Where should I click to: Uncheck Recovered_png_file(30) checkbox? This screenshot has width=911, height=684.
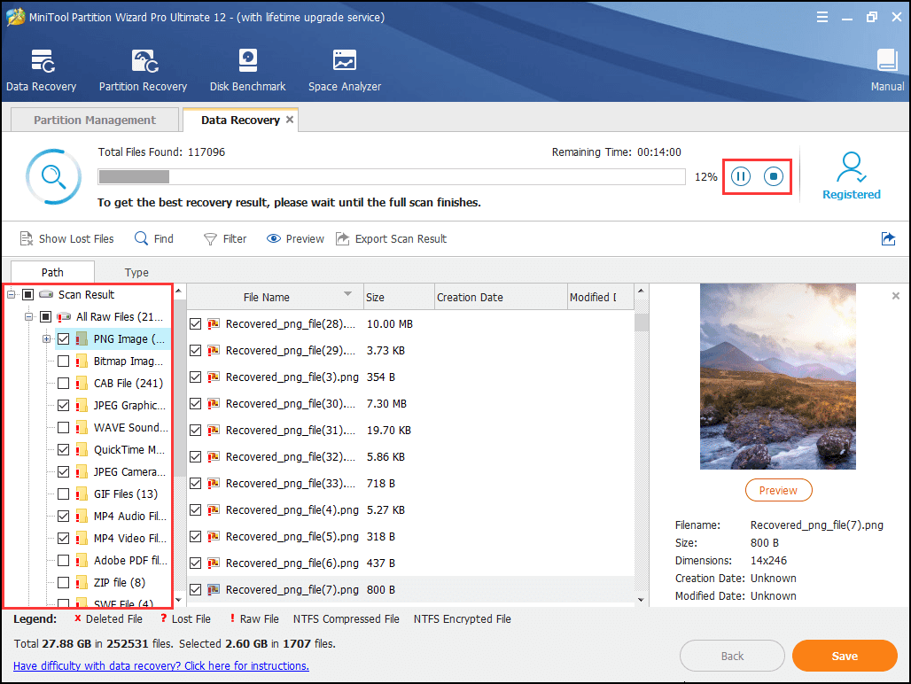point(196,403)
